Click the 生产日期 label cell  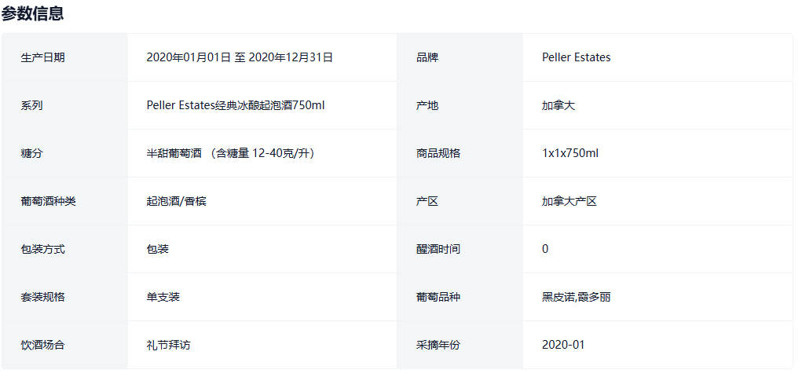(43, 57)
